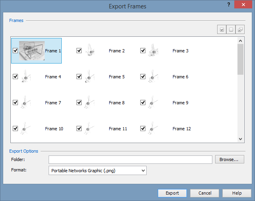
Task: Click the Invert Selection icon
Action: pyautogui.click(x=240, y=30)
